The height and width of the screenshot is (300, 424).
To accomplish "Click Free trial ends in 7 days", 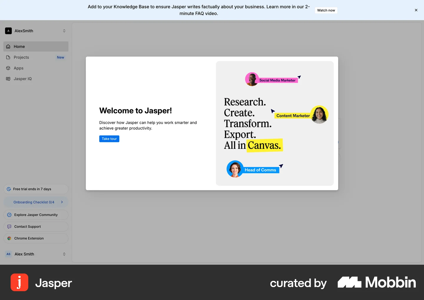I will coord(36,189).
